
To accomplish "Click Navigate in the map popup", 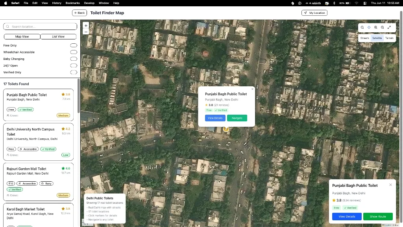I will [x=237, y=118].
